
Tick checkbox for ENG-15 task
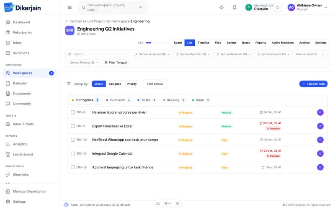72,153
